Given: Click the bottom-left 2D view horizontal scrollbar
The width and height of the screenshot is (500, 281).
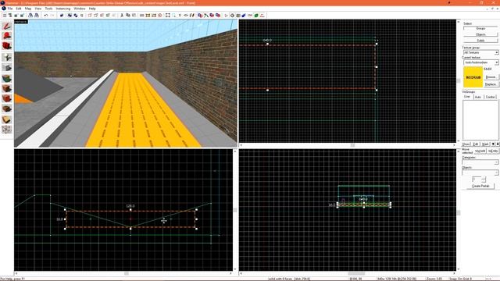Looking at the screenshot, I should tap(123, 273).
